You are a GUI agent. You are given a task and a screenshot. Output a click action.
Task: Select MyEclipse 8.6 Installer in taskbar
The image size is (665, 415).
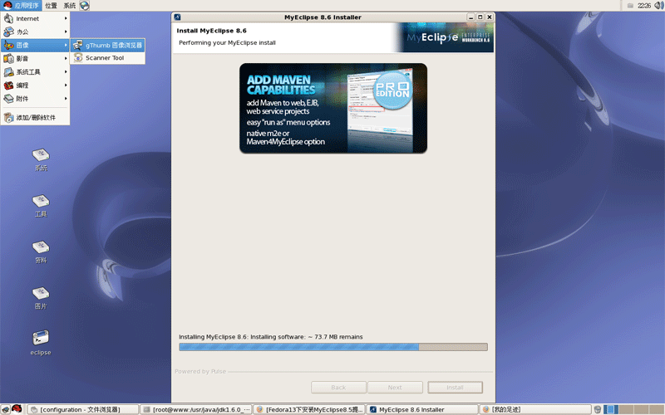click(x=422, y=409)
